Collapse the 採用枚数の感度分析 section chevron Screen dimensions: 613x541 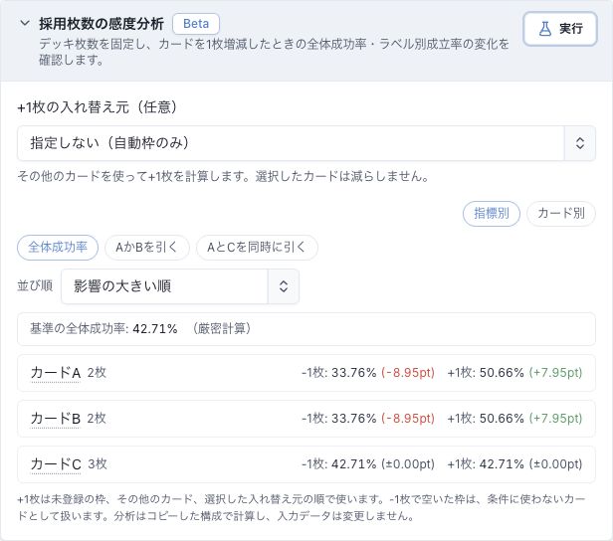coord(25,24)
